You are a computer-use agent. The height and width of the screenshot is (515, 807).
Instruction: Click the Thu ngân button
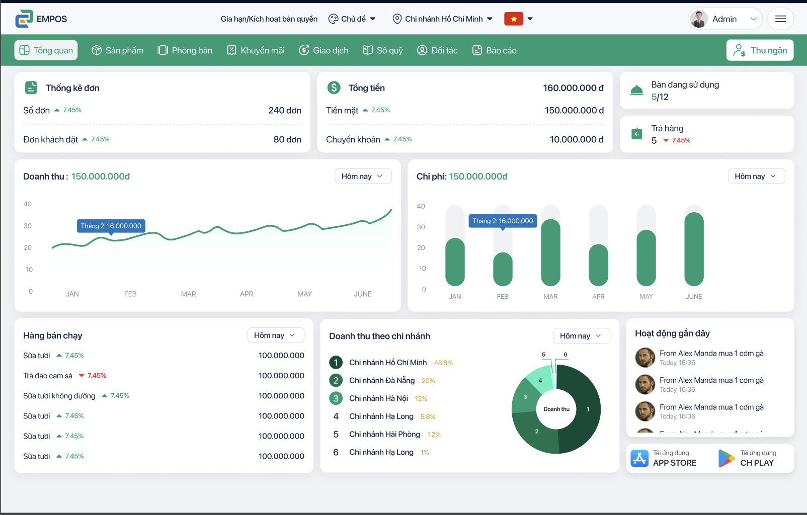pyautogui.click(x=760, y=50)
